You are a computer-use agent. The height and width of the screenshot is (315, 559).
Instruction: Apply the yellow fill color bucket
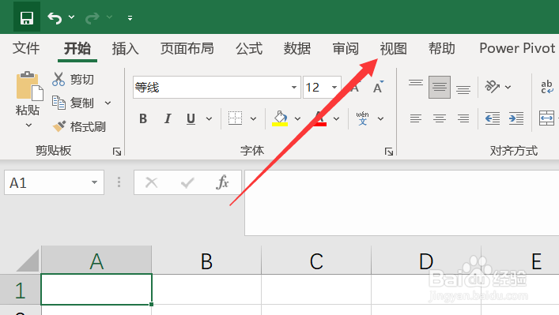coord(280,118)
